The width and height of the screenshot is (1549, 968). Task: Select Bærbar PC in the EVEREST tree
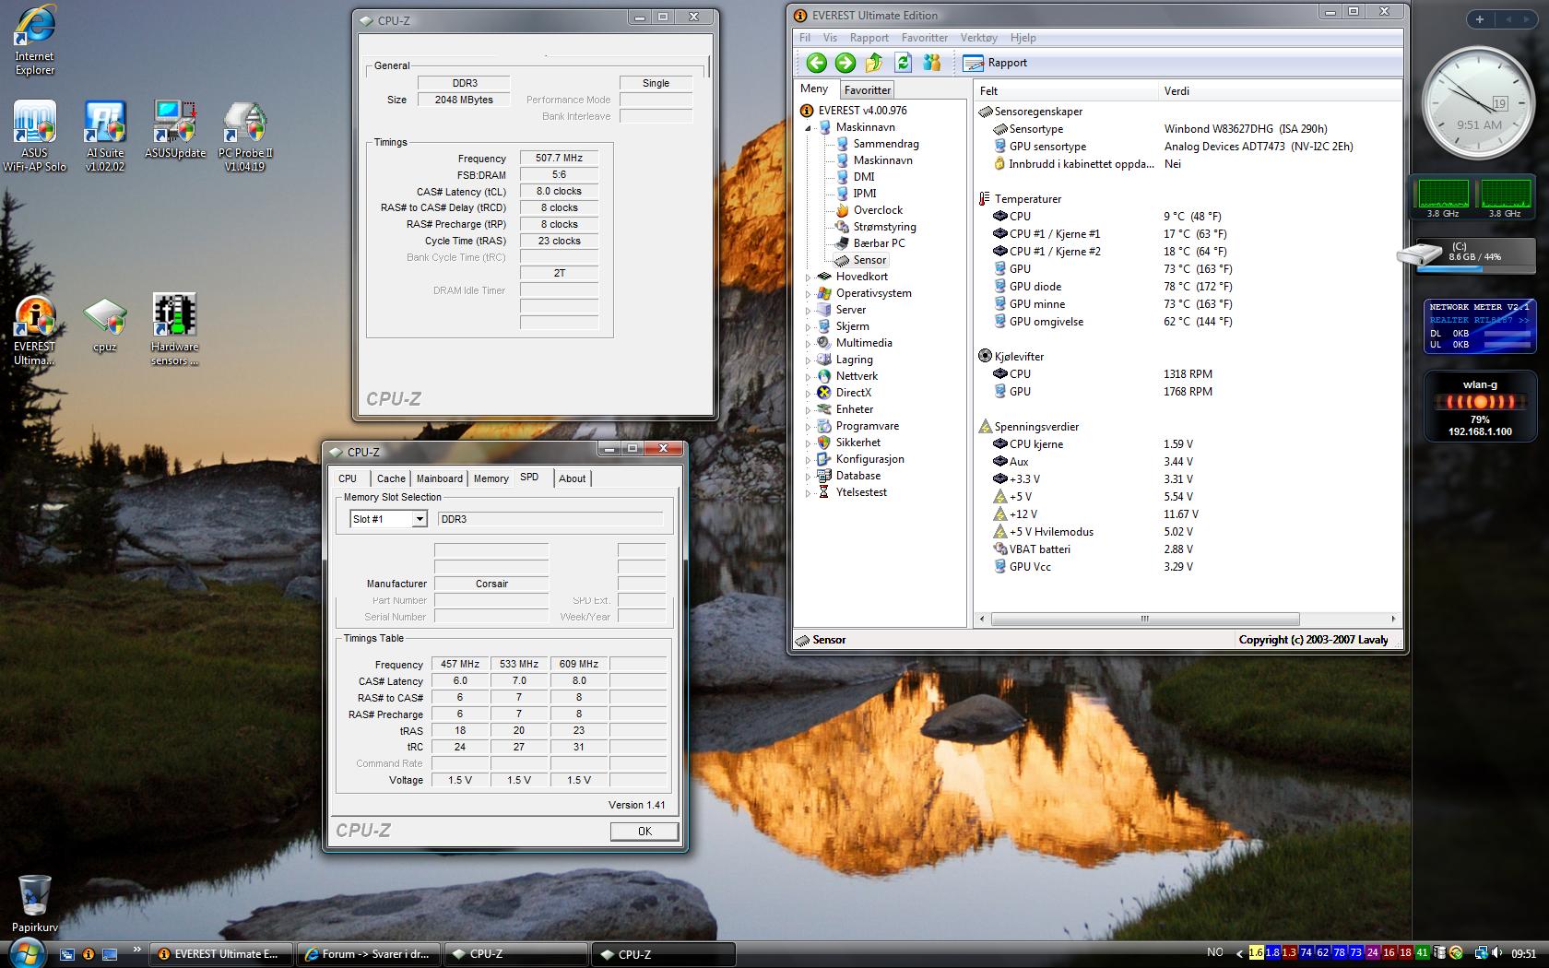pos(869,243)
